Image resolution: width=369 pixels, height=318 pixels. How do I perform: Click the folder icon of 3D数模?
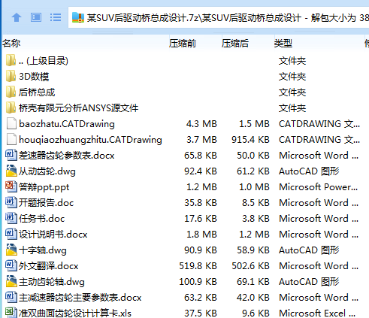pyautogui.click(x=11, y=77)
